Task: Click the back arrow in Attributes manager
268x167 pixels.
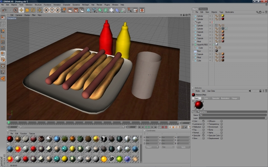Action: pos(250,91)
